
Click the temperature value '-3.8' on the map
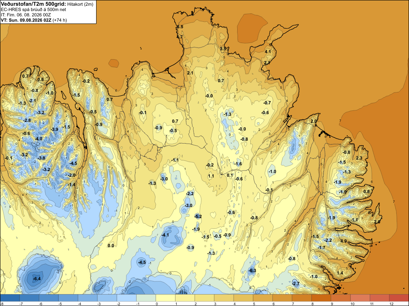[41, 158]
